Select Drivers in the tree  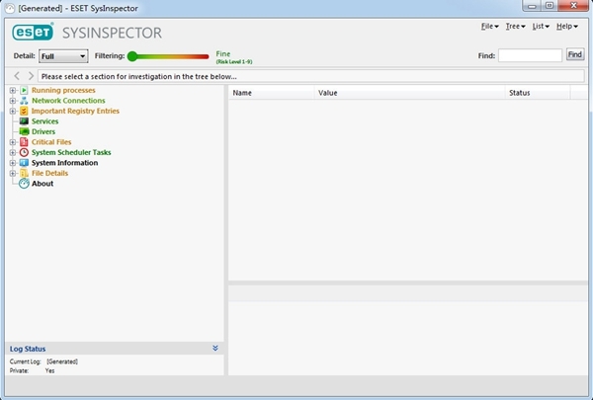pyautogui.click(x=43, y=131)
